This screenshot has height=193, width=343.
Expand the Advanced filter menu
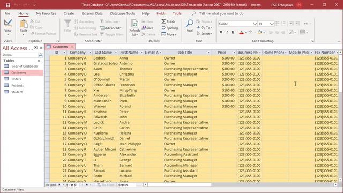click(x=111, y=28)
